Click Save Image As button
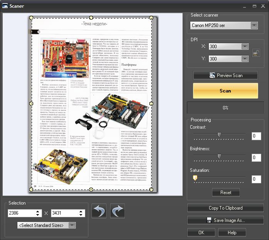Screen dimensions: 269x240 [x=225, y=220]
